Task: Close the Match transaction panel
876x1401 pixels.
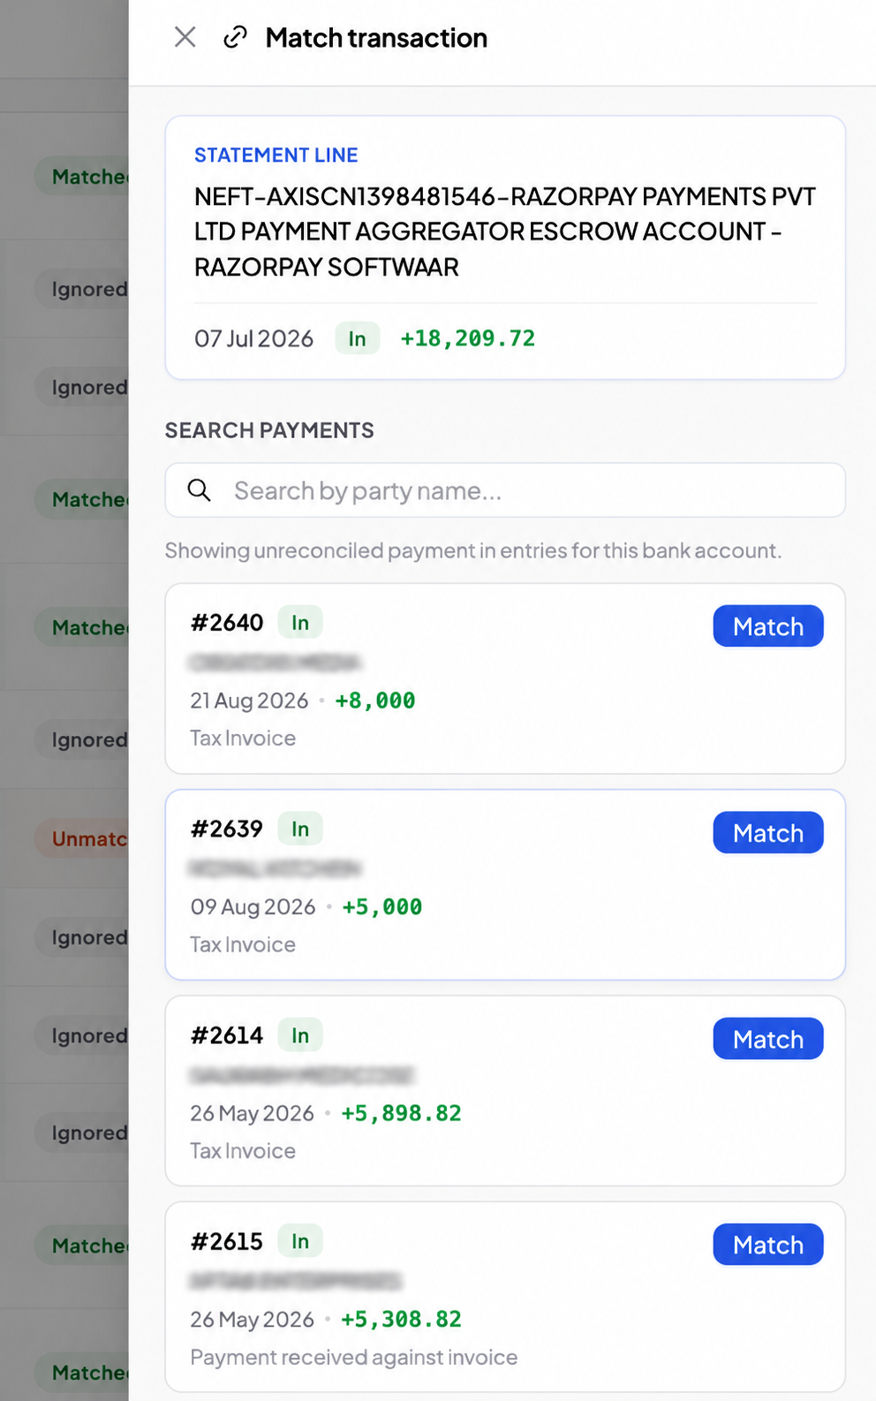Action: point(185,37)
